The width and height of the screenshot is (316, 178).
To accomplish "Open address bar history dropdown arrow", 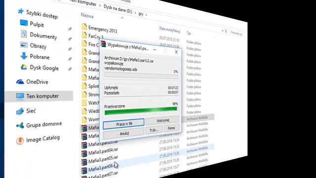I will coord(223,31).
